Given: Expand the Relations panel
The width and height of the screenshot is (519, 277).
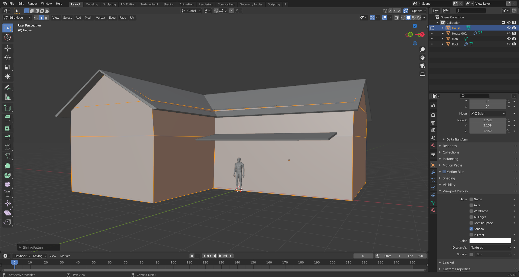Looking at the screenshot, I should tap(450, 146).
